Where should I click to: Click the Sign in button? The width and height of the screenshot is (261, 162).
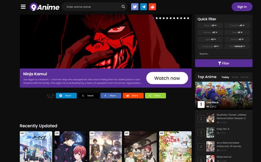[242, 7]
